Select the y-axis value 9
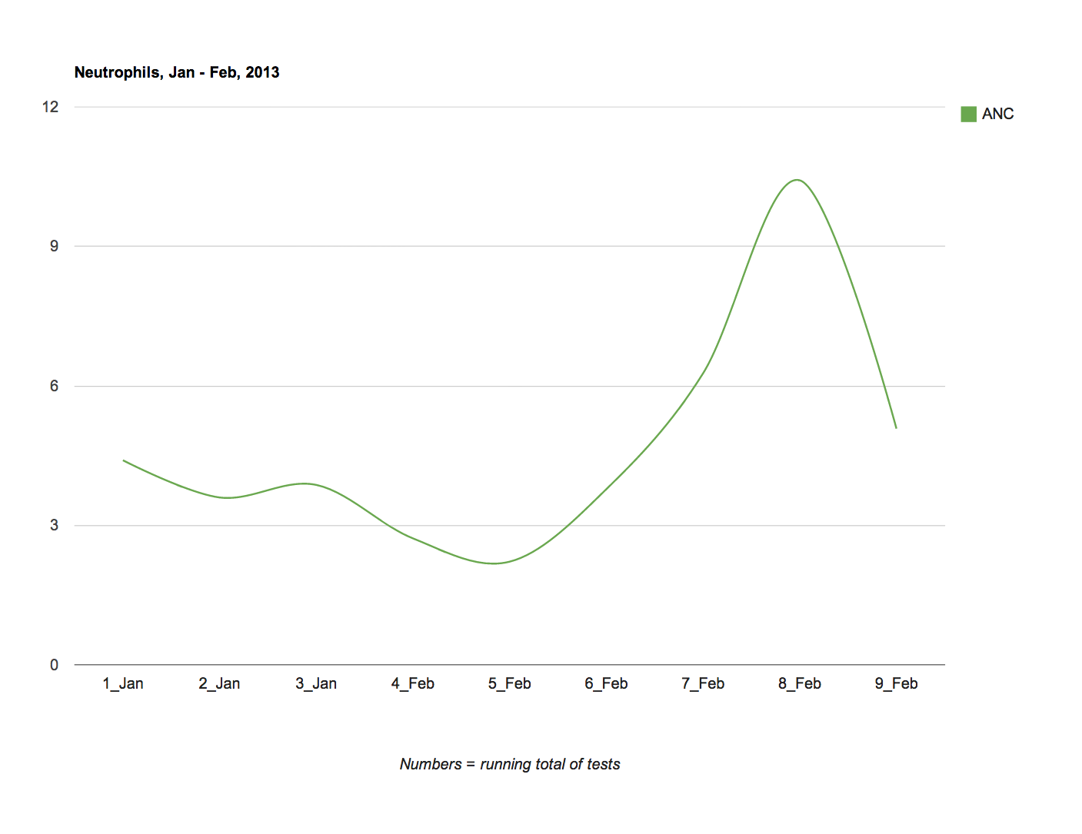The image size is (1082, 834). (54, 246)
